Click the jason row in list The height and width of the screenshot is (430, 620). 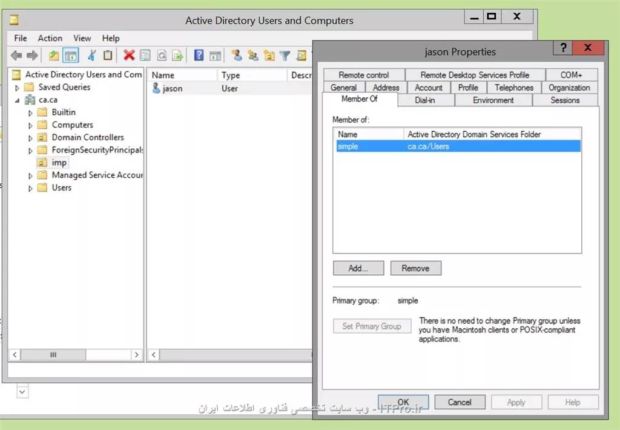(229, 88)
